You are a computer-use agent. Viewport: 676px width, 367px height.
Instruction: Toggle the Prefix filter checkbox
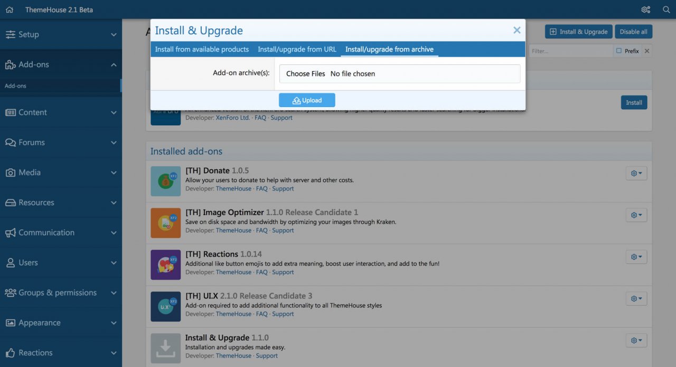tap(619, 51)
